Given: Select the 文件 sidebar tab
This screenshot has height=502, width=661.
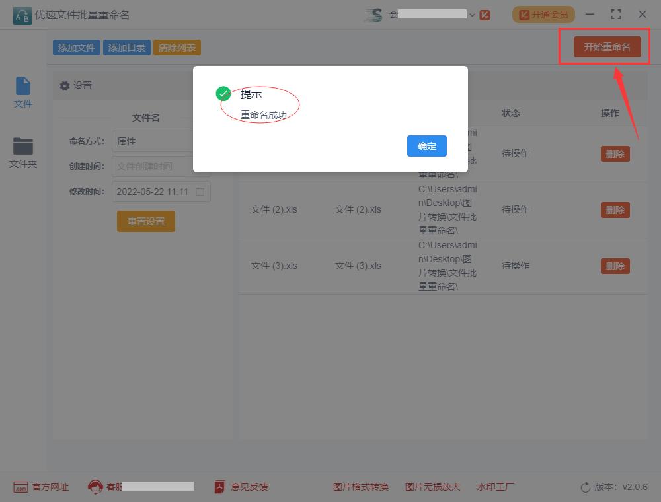Looking at the screenshot, I should tap(22, 91).
